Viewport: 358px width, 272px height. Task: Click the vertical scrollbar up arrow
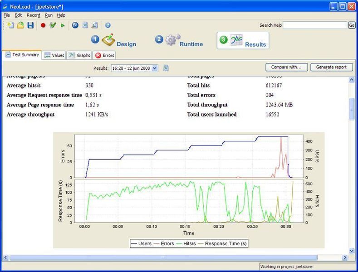coord(351,80)
